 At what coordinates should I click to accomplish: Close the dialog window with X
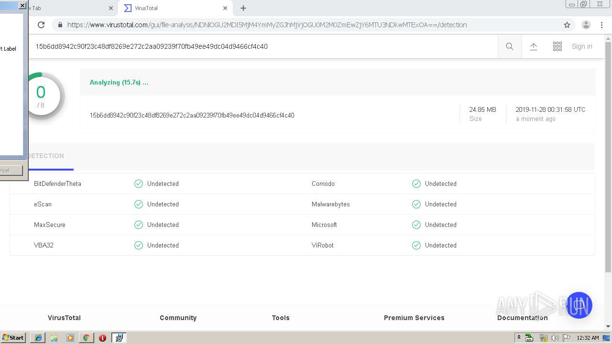(22, 6)
